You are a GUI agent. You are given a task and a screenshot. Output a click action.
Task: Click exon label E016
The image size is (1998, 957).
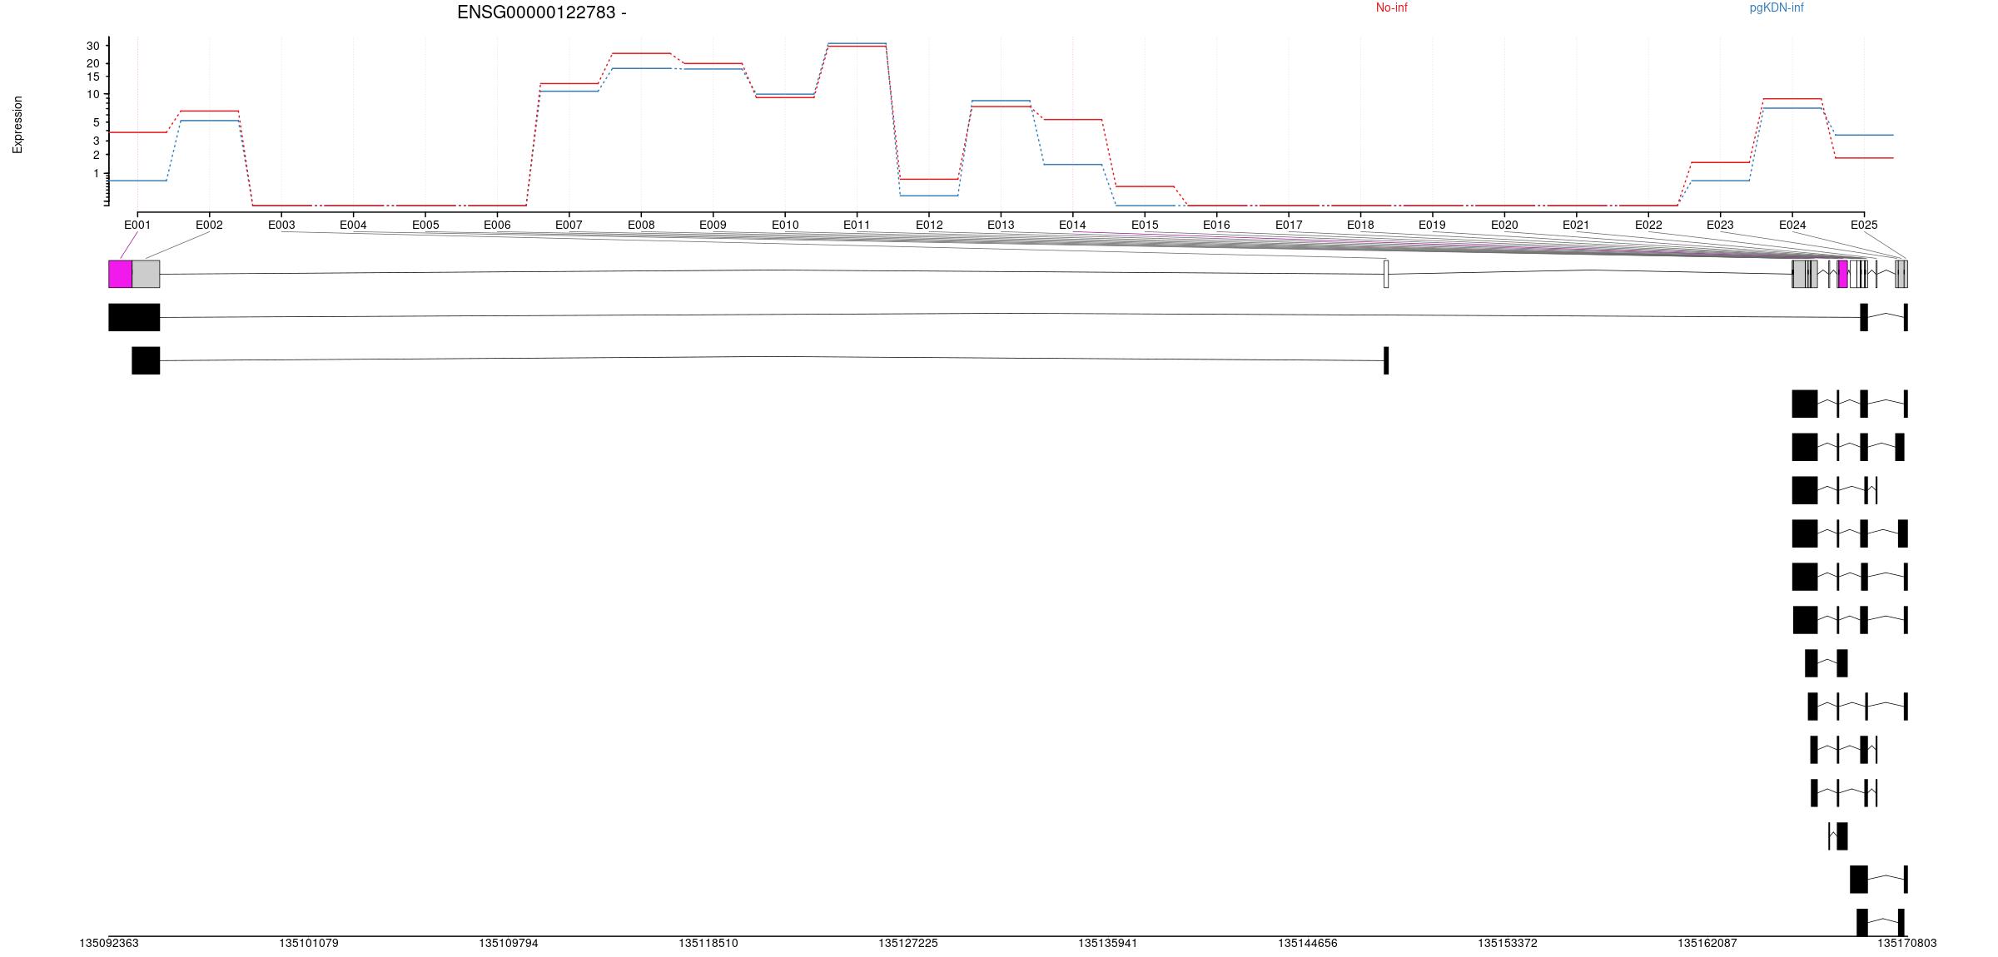point(1216,225)
